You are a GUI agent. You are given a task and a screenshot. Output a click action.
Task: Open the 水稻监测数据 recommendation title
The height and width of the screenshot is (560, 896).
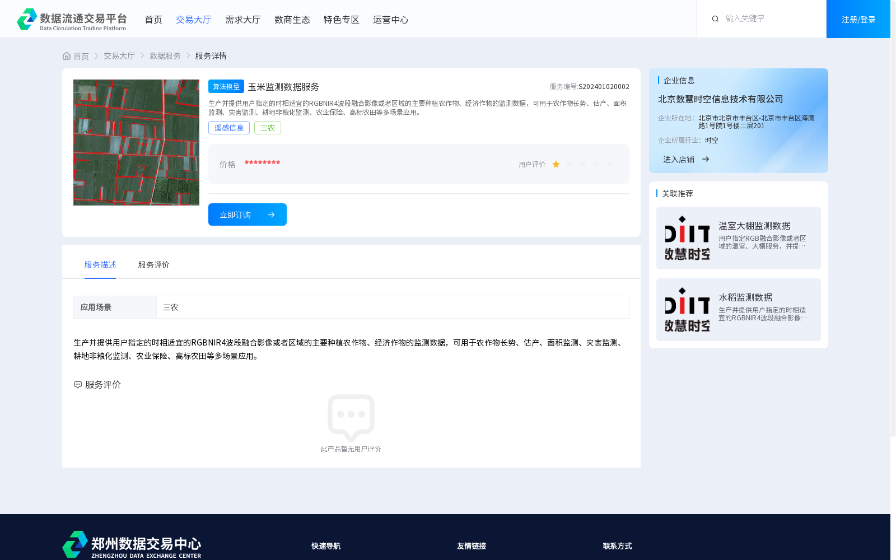(x=745, y=297)
